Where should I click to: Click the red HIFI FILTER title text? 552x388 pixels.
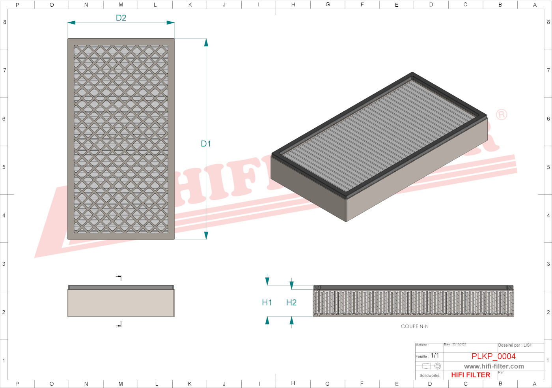470,375
